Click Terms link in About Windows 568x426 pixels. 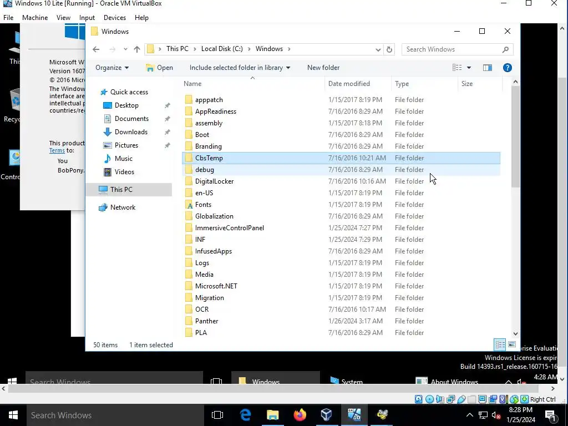57,150
